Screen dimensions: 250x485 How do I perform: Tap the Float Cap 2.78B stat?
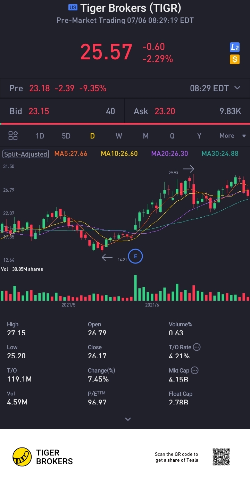181,398
